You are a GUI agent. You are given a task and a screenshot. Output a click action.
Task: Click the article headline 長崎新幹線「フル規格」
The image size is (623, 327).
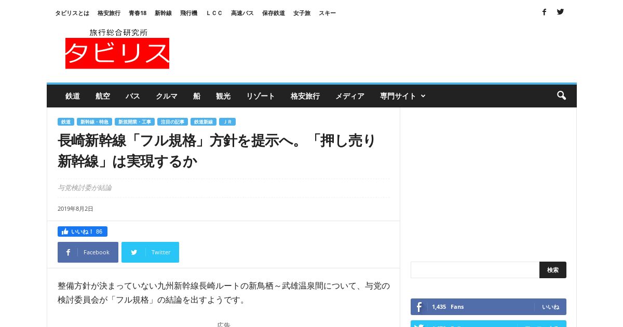pos(217,151)
